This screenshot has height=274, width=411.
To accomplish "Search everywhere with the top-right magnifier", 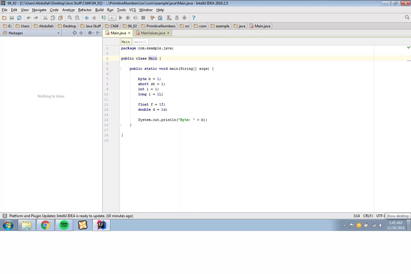I will (407, 17).
